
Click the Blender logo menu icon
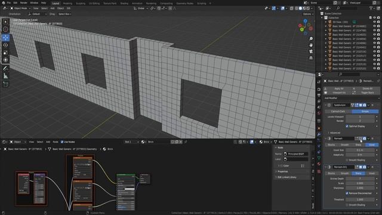click(3, 3)
